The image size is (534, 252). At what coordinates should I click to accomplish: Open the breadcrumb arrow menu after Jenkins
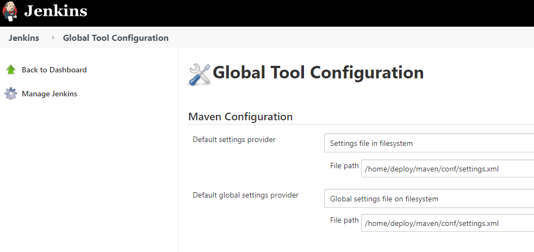click(x=53, y=38)
